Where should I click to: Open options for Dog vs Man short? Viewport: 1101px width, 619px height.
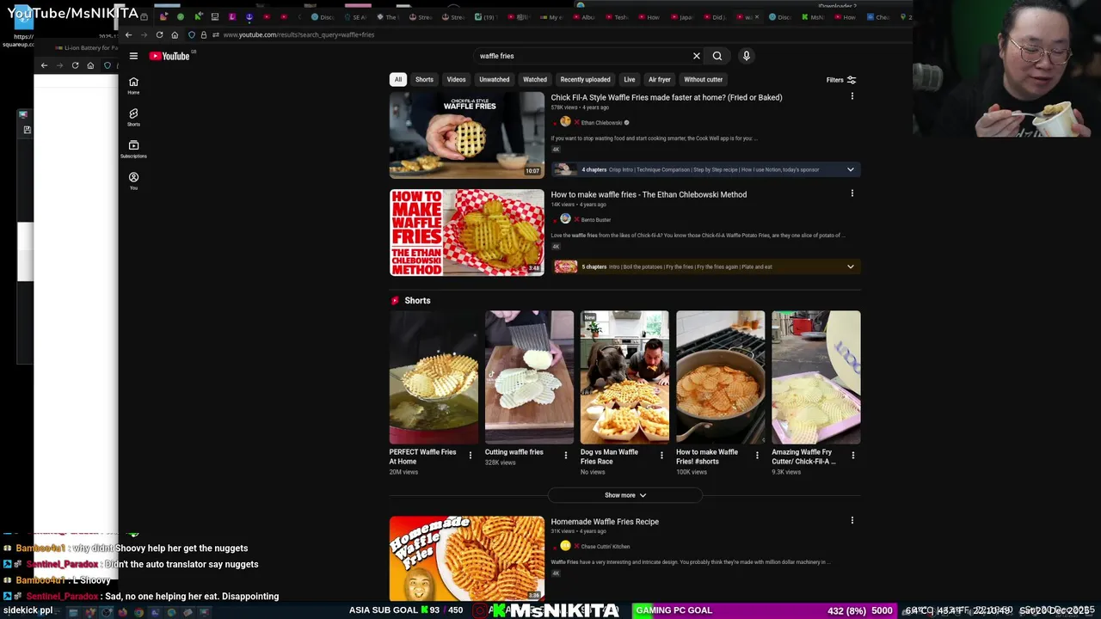pyautogui.click(x=661, y=456)
